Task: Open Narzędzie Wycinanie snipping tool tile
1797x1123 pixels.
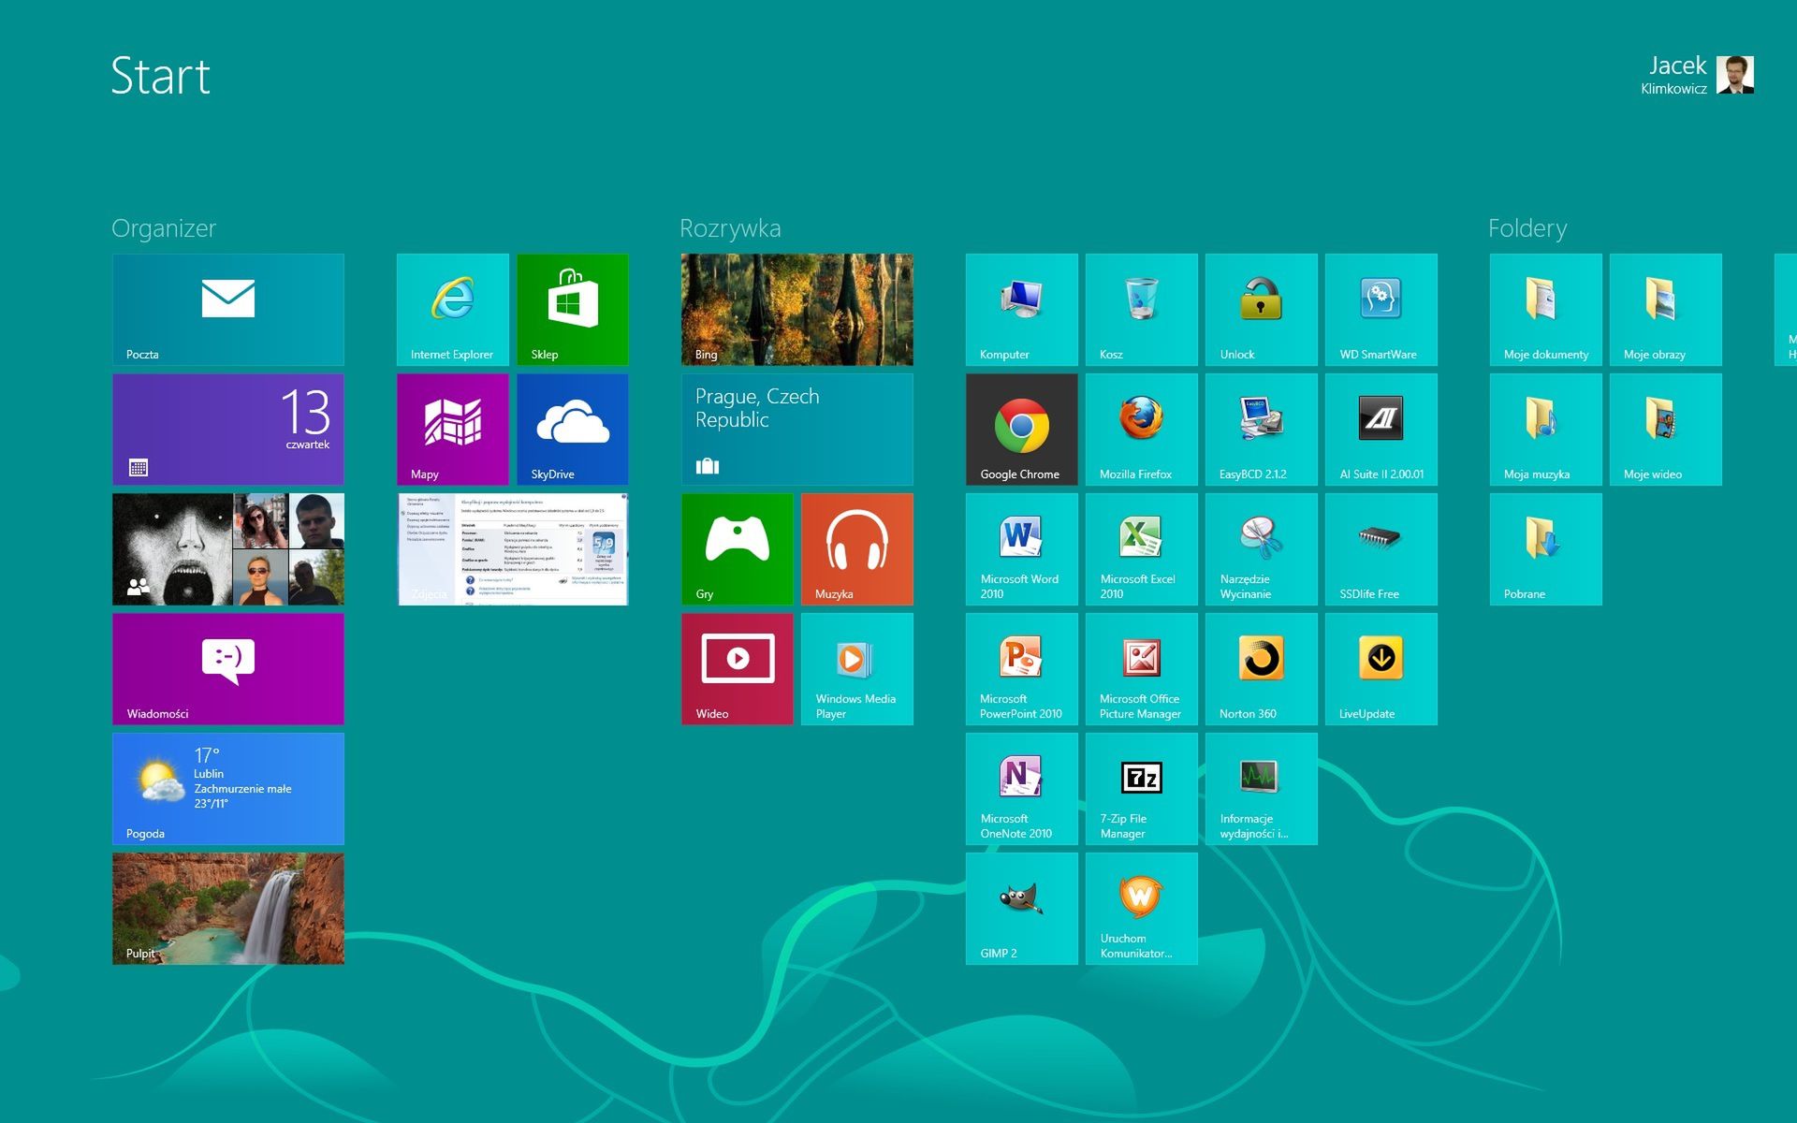Action: pos(1262,549)
